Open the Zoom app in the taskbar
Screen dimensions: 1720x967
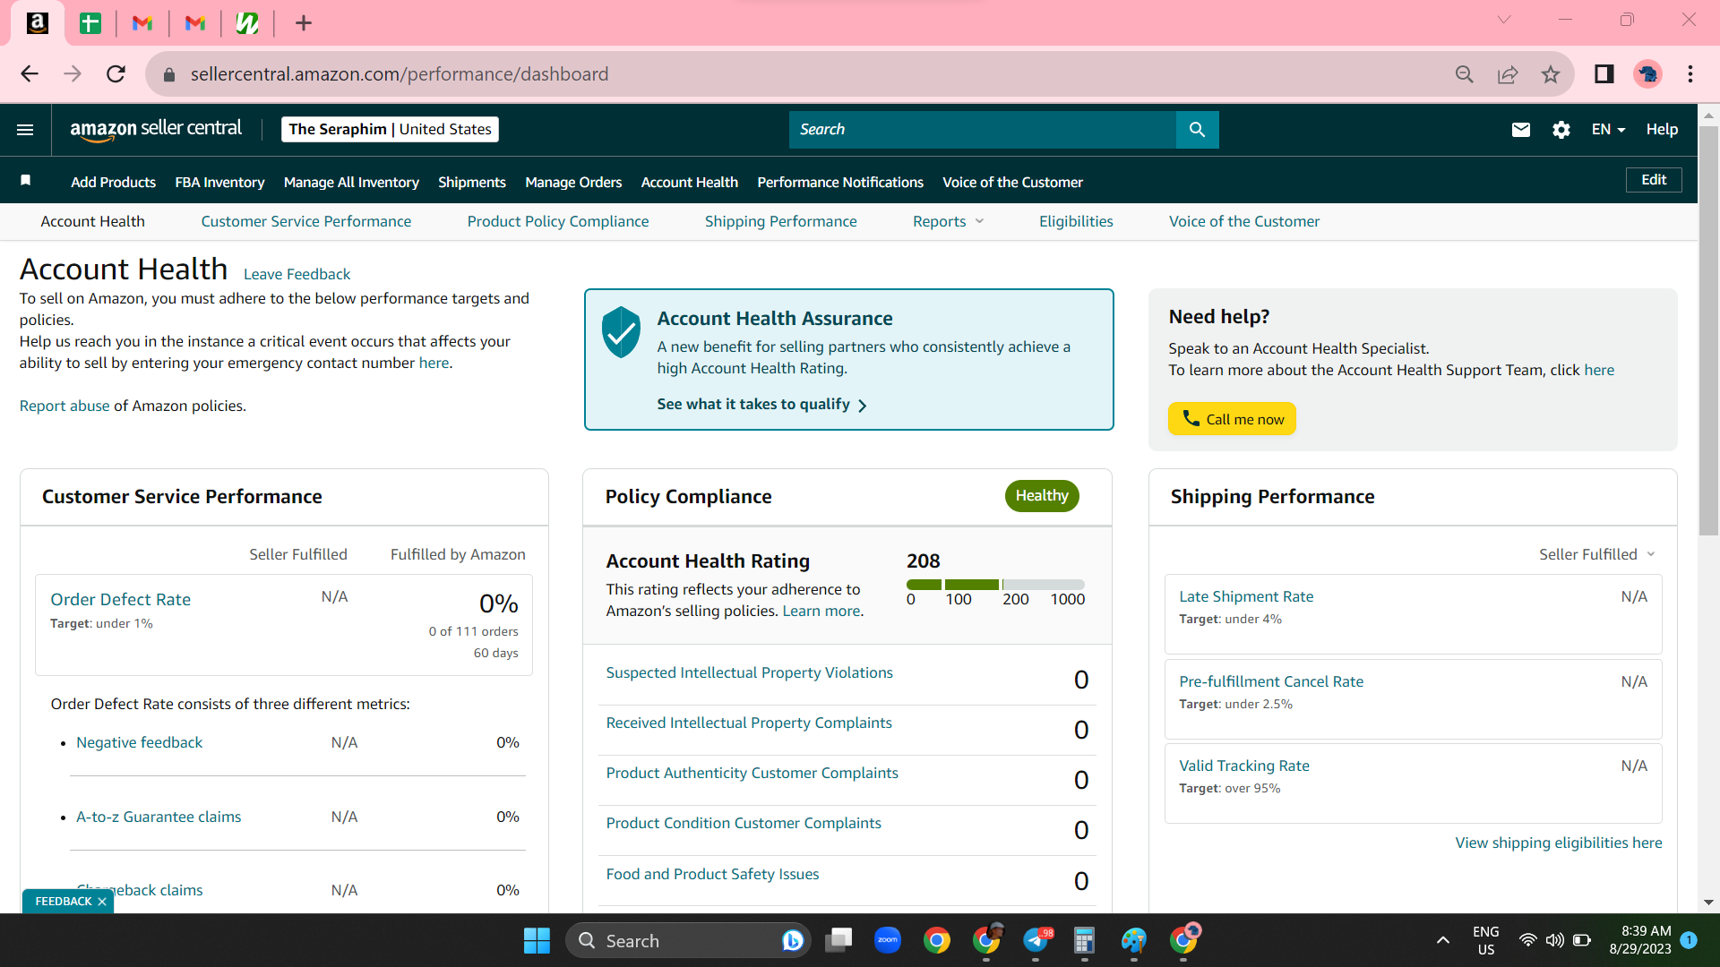coord(887,940)
